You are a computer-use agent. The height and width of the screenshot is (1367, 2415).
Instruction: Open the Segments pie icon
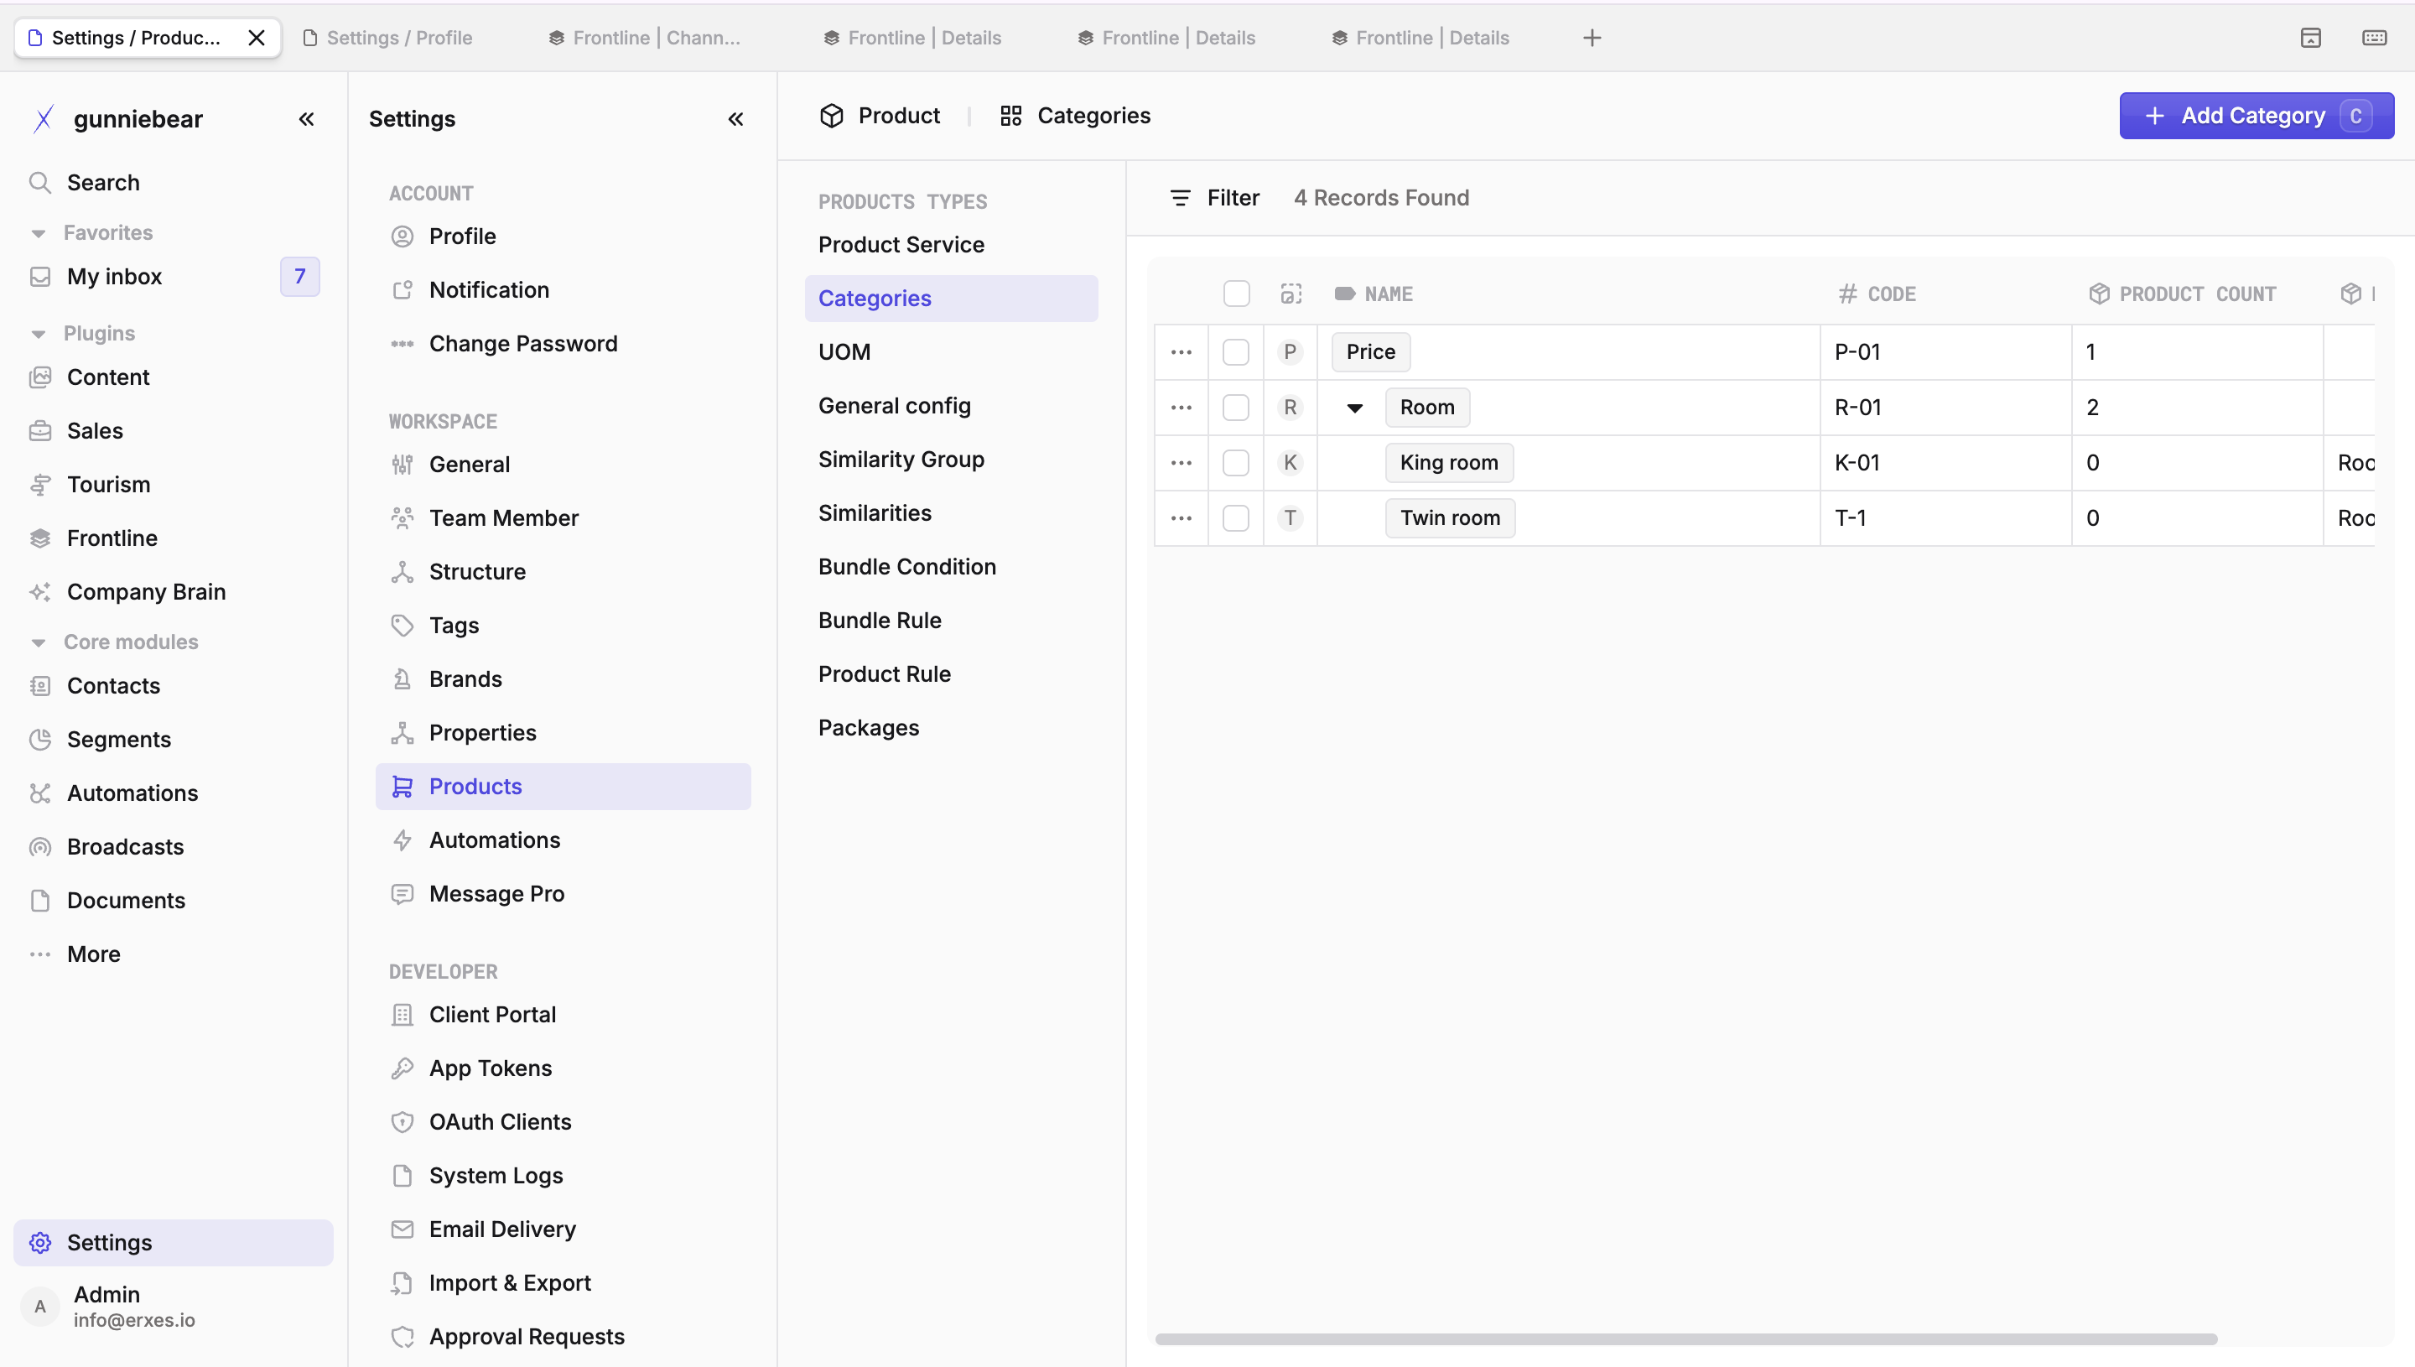click(39, 739)
